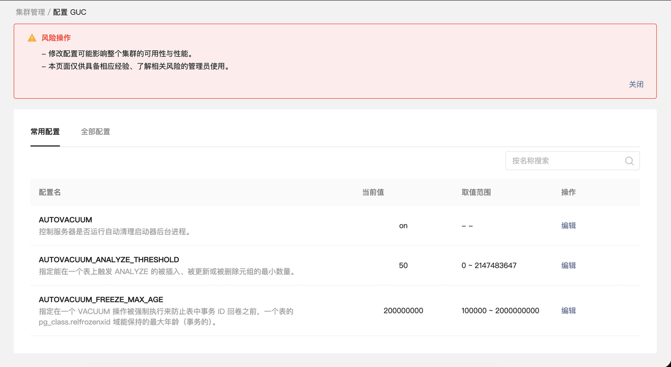Click the 操作 column header
This screenshot has height=367, width=671.
(x=568, y=192)
